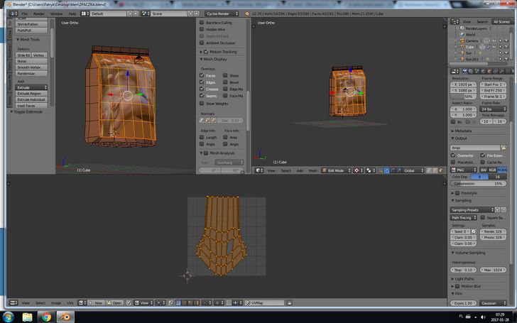Open the Object tab icon in properties
The height and width of the screenshot is (323, 517).
point(489,71)
